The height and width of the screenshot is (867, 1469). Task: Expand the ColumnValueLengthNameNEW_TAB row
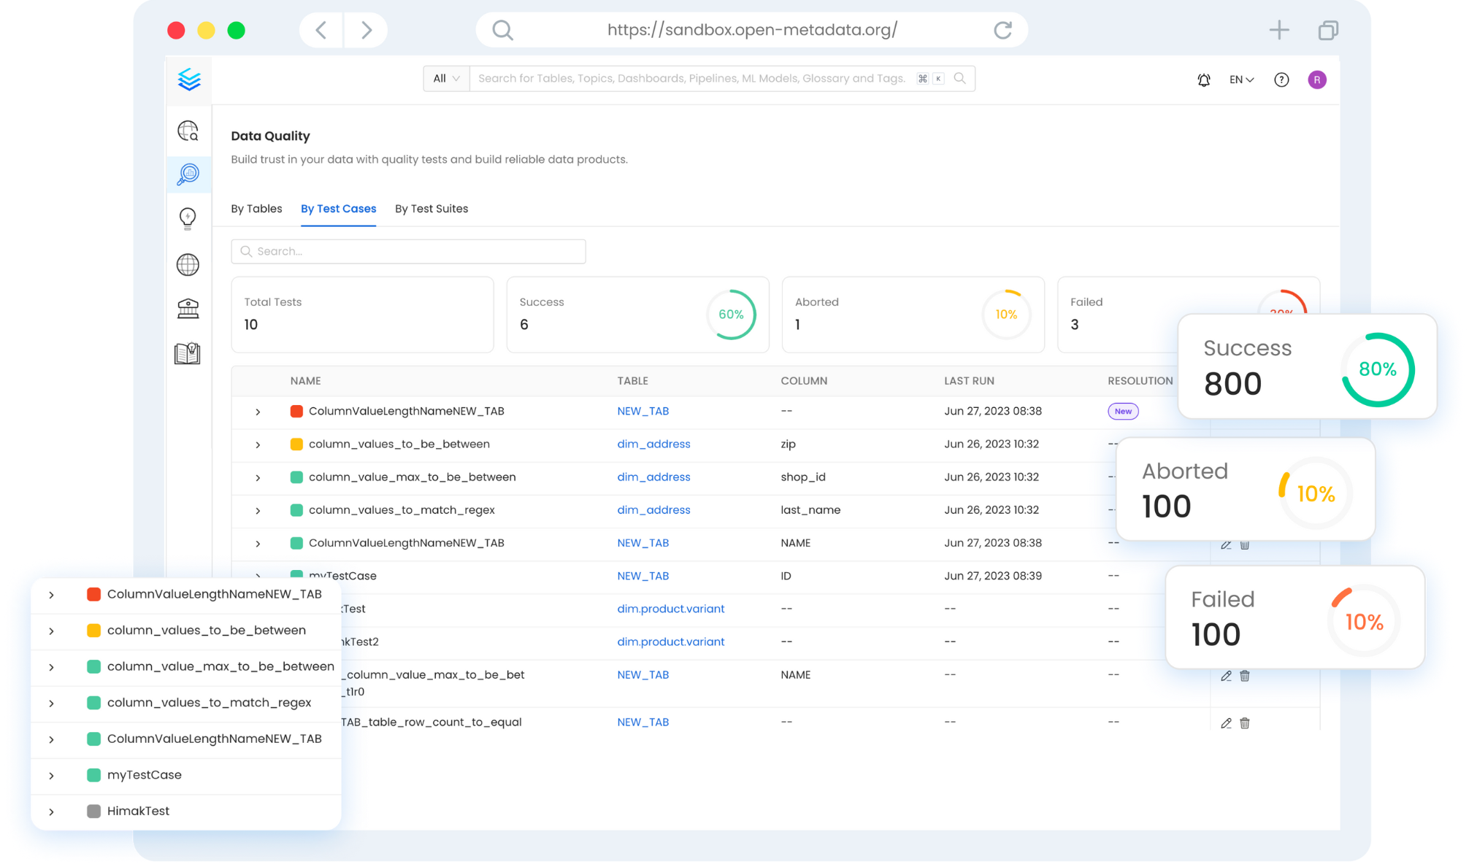point(256,409)
